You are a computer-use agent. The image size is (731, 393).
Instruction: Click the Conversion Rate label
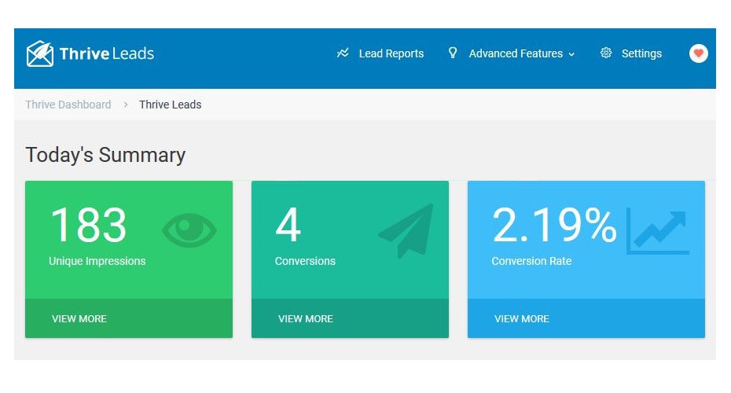point(531,261)
